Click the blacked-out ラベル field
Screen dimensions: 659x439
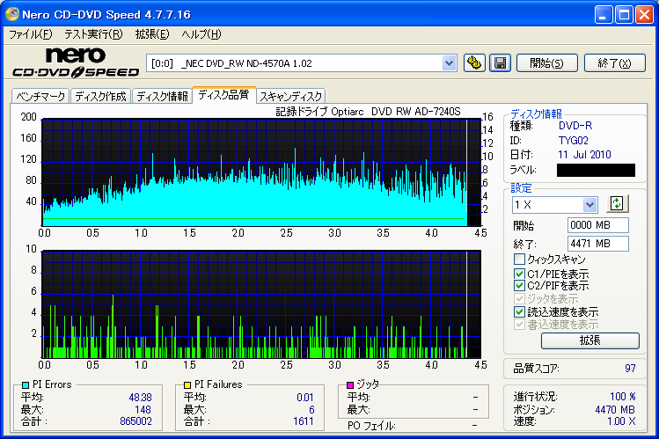(x=596, y=170)
